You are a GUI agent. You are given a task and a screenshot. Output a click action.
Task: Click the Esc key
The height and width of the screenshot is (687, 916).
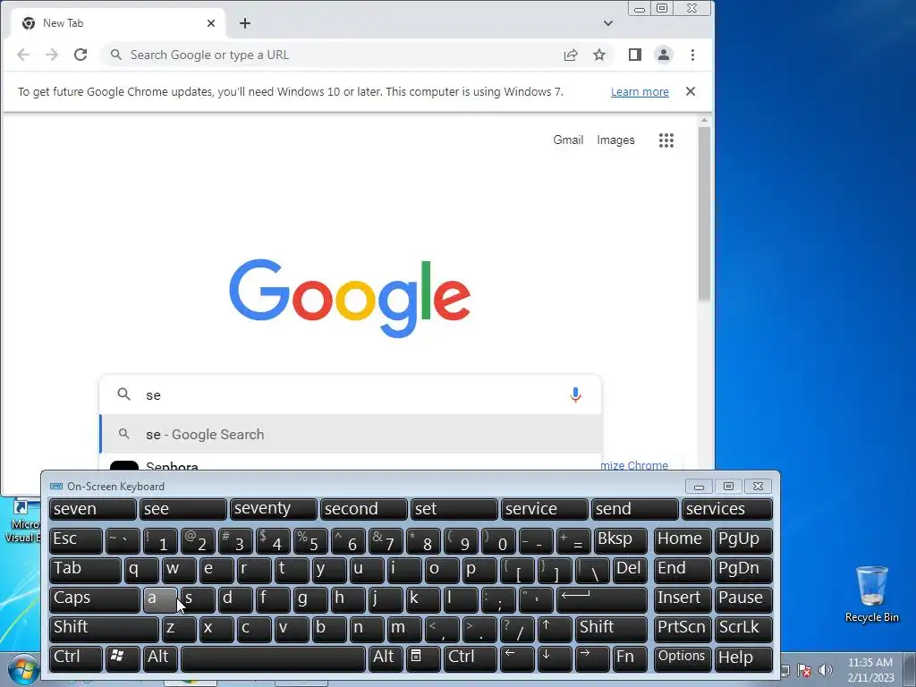[75, 540]
